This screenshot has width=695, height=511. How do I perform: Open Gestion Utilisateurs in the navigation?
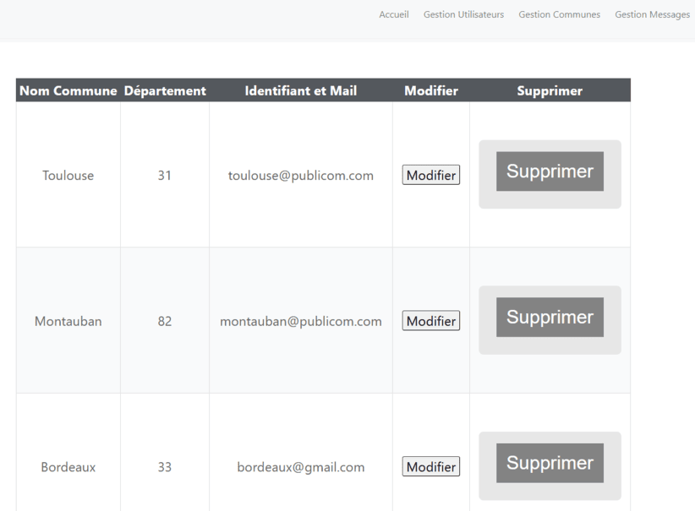(463, 14)
